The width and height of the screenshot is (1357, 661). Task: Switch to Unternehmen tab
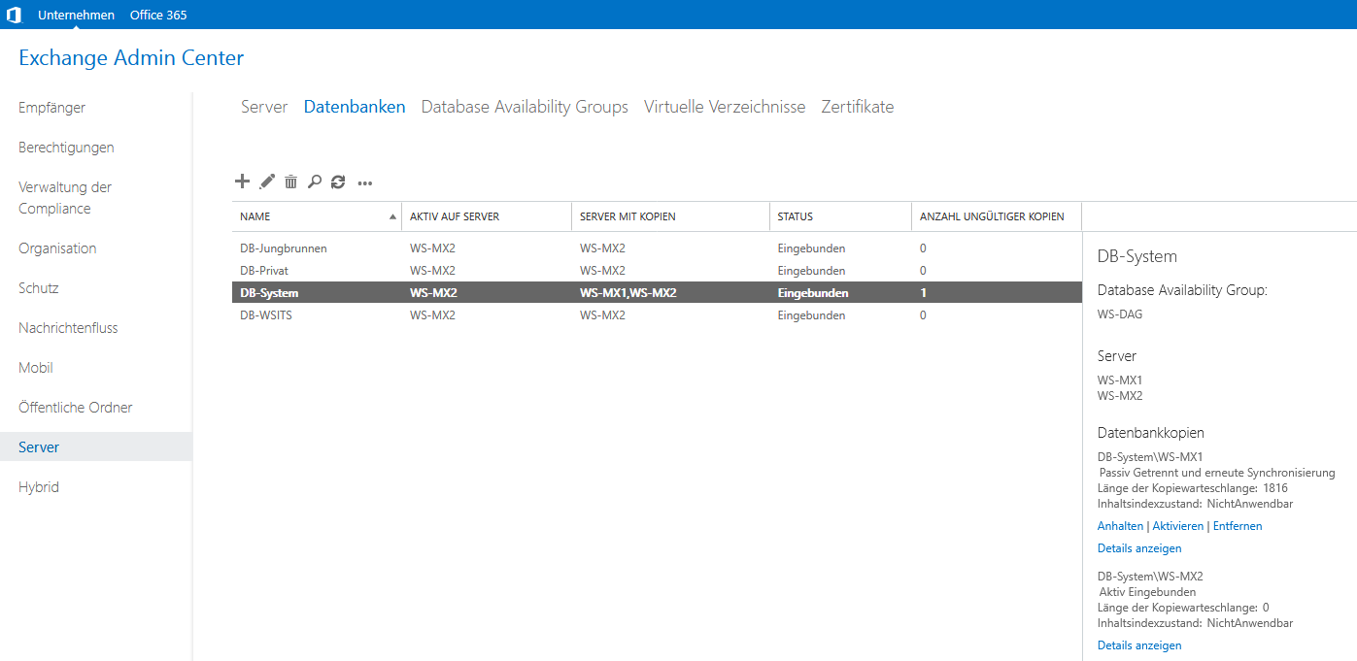pos(76,15)
